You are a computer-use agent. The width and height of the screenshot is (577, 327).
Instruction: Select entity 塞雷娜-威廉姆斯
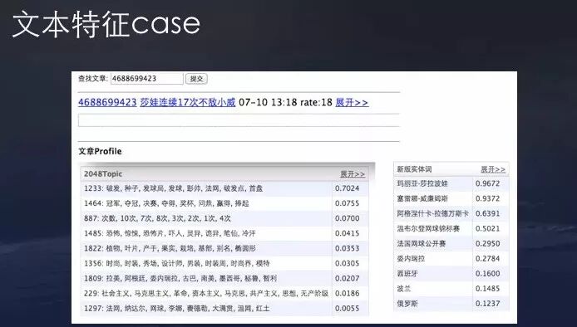point(422,198)
